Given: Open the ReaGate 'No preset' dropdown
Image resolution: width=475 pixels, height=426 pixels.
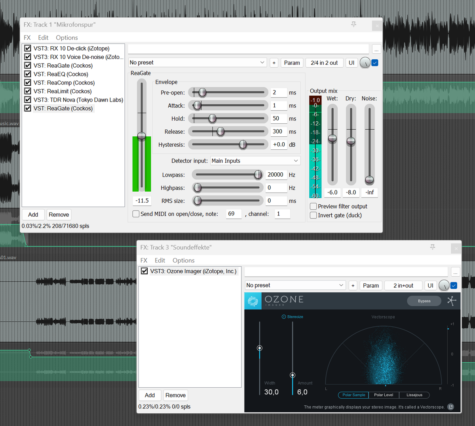Looking at the screenshot, I should click(x=198, y=62).
